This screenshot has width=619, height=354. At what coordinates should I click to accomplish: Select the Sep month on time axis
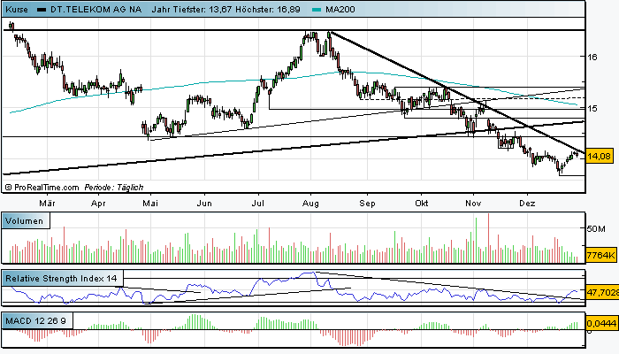pos(367,204)
